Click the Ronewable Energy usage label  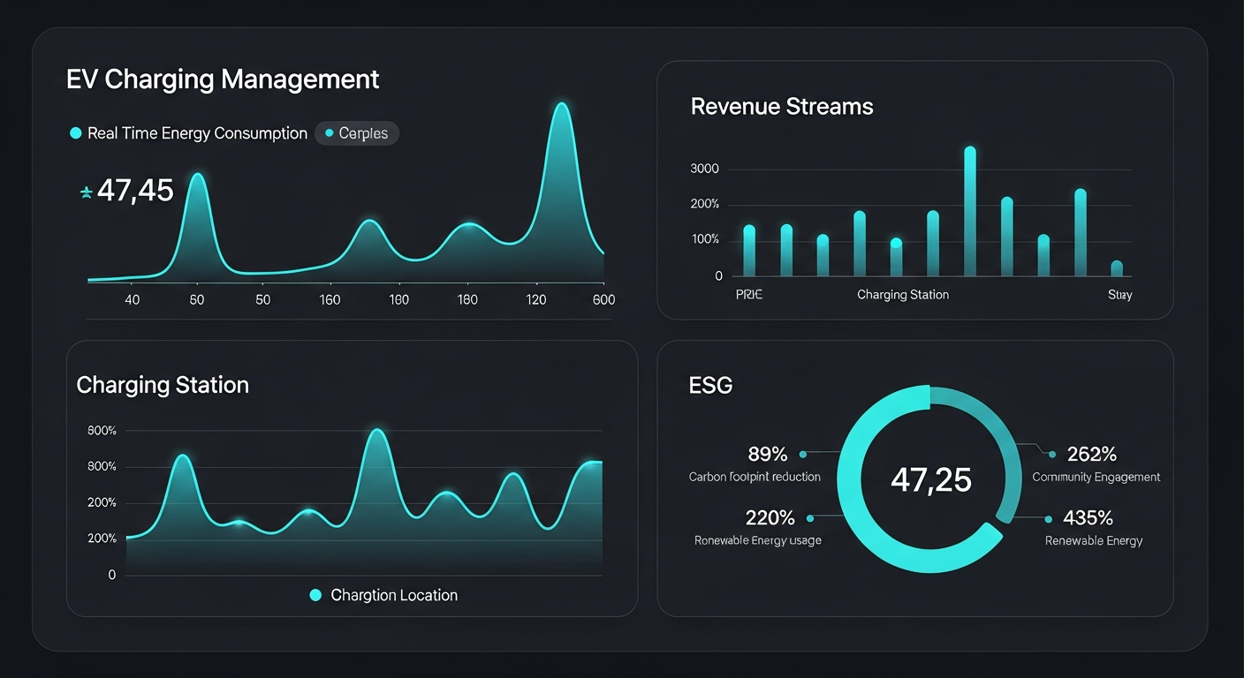pos(758,540)
